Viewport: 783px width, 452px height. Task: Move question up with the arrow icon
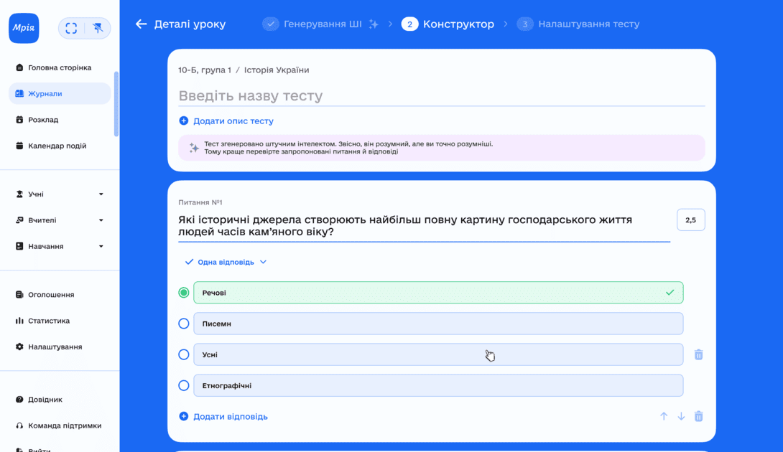pos(664,416)
